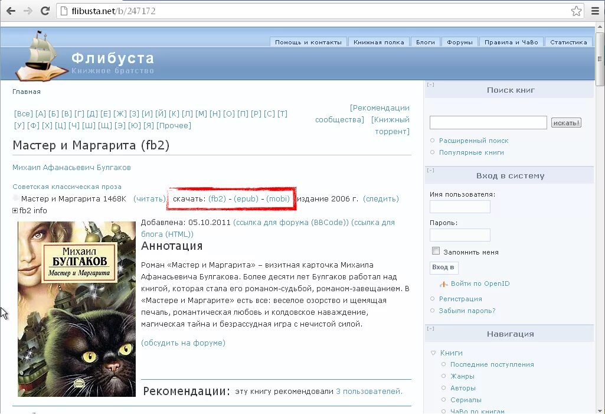Click the [А] alphabet filter

[41, 113]
